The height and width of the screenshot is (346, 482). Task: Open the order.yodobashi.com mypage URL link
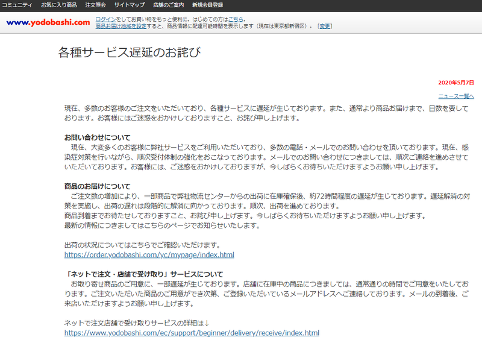click(149, 255)
